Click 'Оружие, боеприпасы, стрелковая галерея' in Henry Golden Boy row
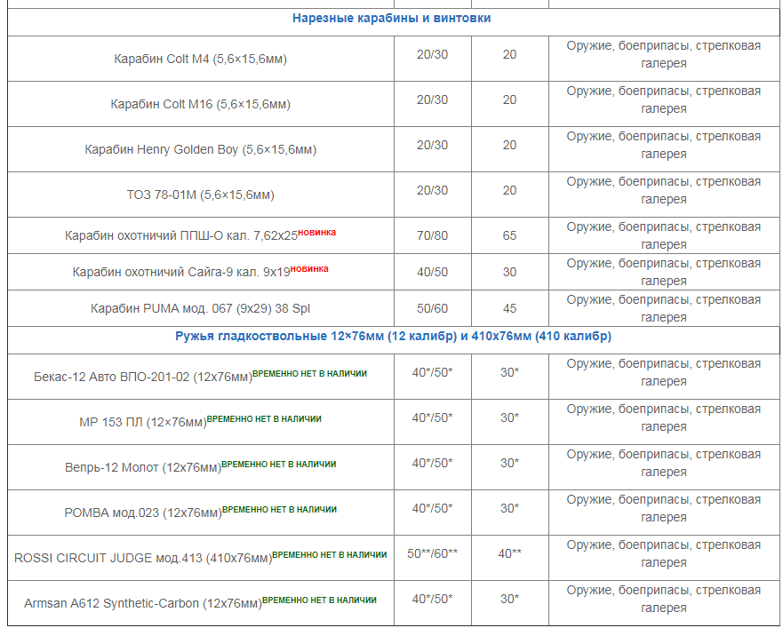The height and width of the screenshot is (628, 783). point(664,146)
